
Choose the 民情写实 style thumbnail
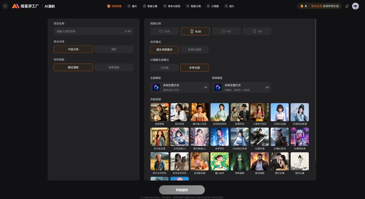tap(240, 112)
